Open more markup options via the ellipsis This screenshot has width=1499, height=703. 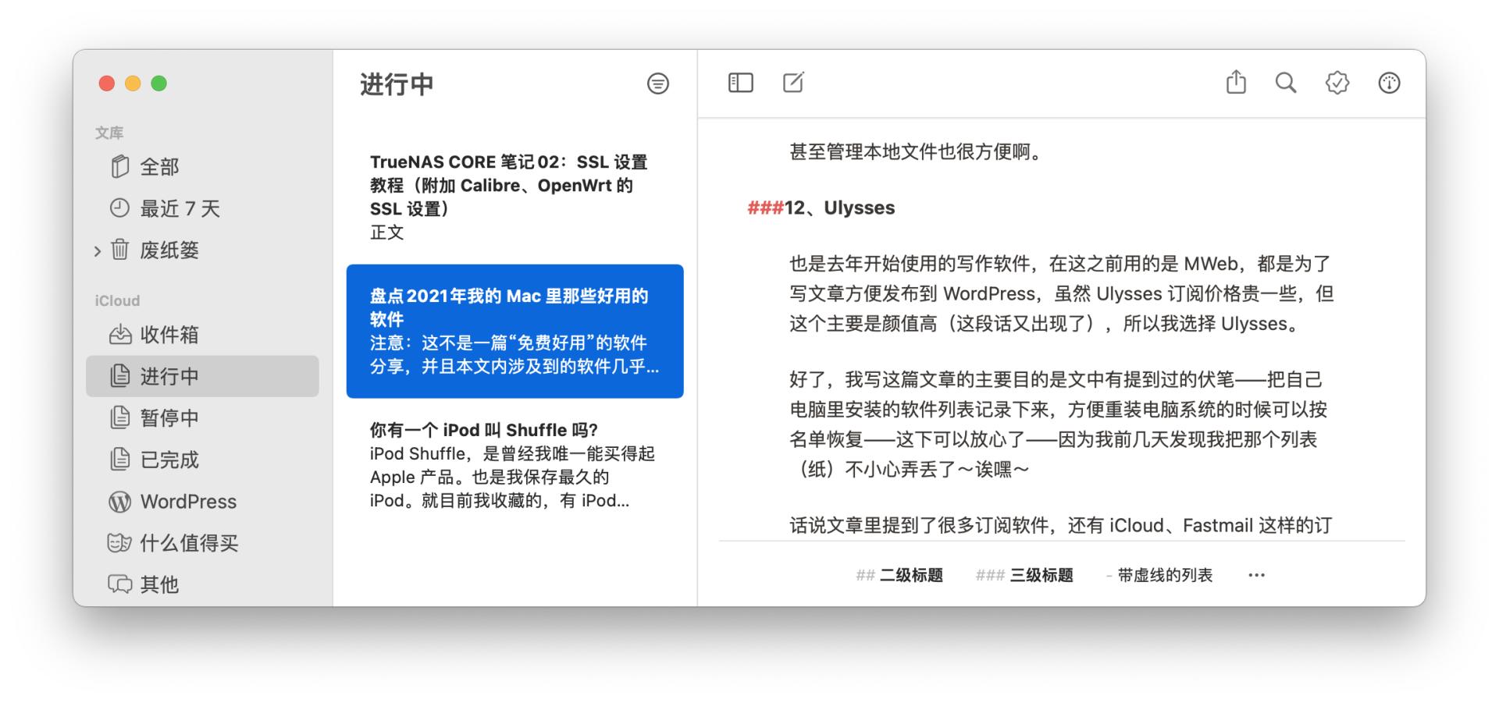click(1256, 574)
